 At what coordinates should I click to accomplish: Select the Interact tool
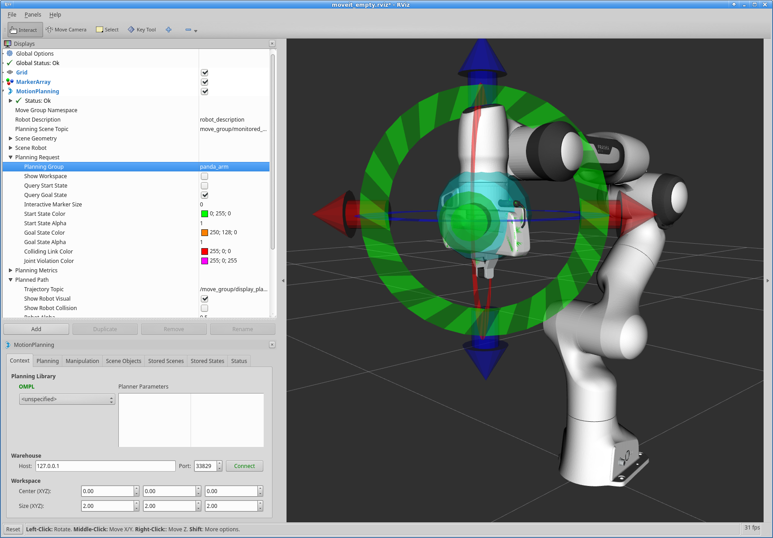tap(25, 30)
